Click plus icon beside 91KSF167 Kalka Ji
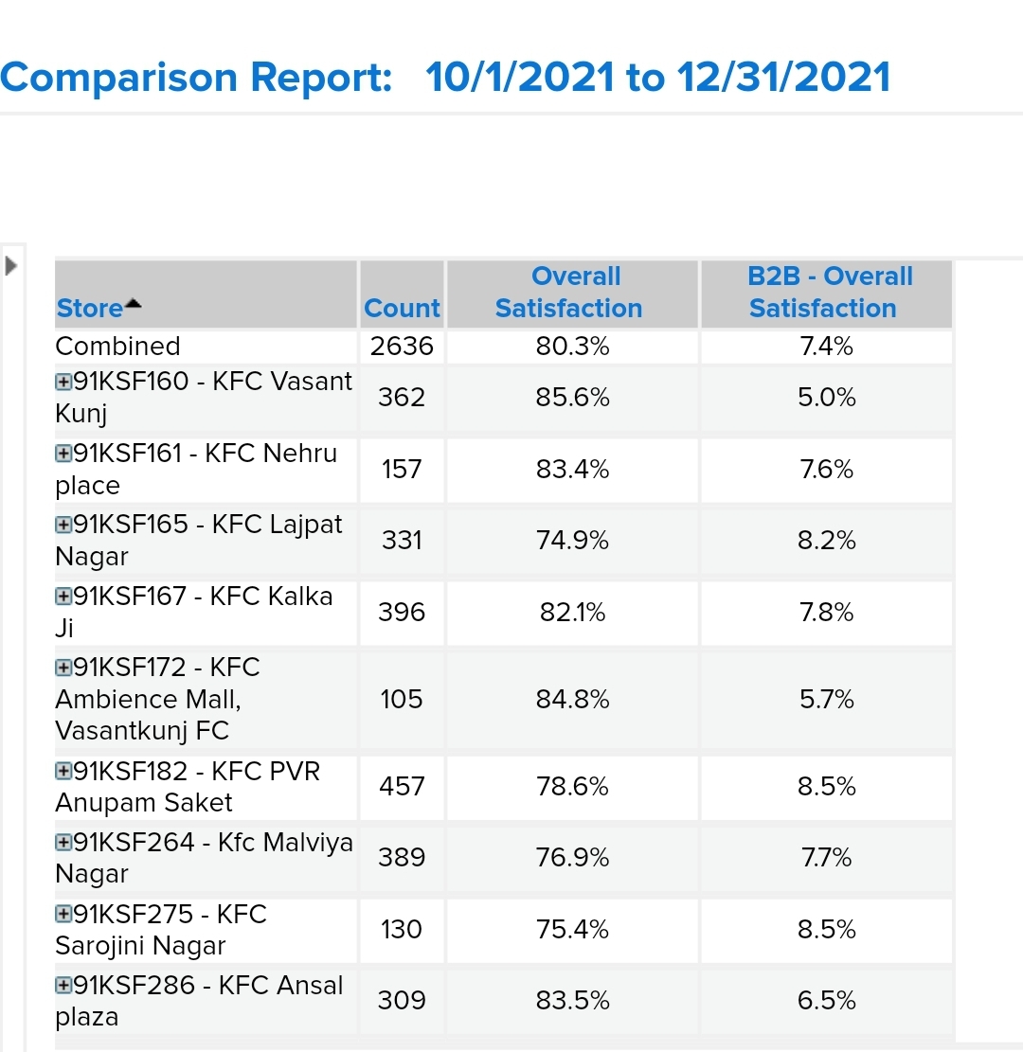Image resolution: width=1023 pixels, height=1052 pixels. [63, 597]
